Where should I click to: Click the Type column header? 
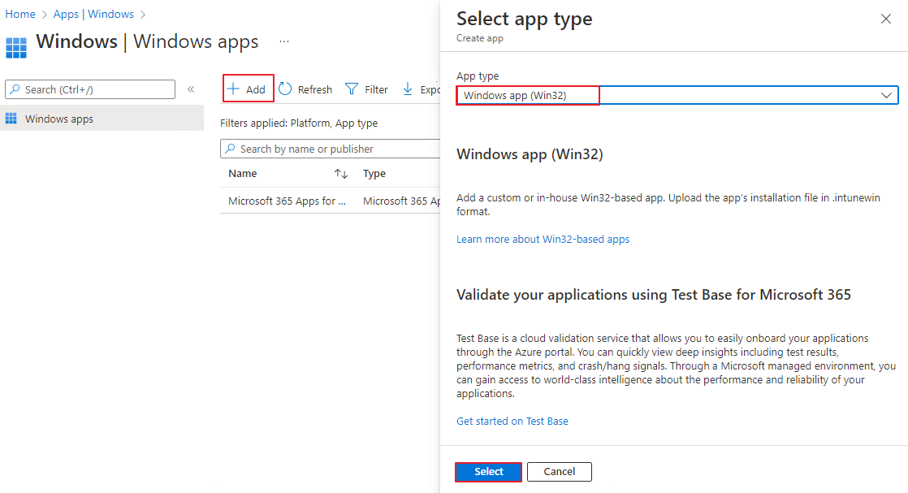click(374, 173)
